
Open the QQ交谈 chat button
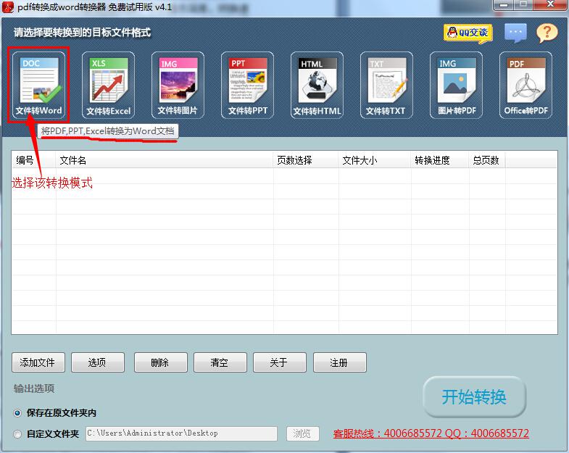click(468, 33)
